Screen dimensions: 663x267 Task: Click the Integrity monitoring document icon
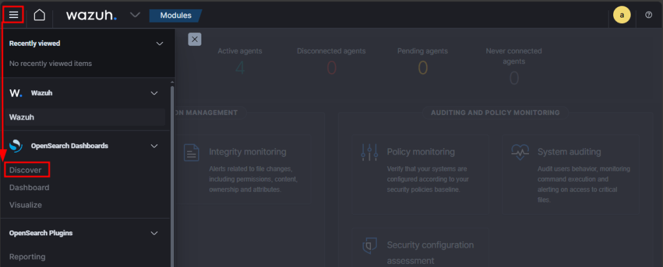tap(192, 153)
